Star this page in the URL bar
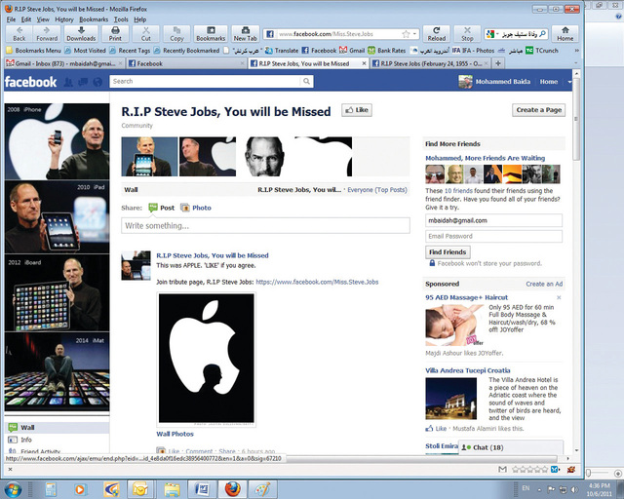 (406, 34)
